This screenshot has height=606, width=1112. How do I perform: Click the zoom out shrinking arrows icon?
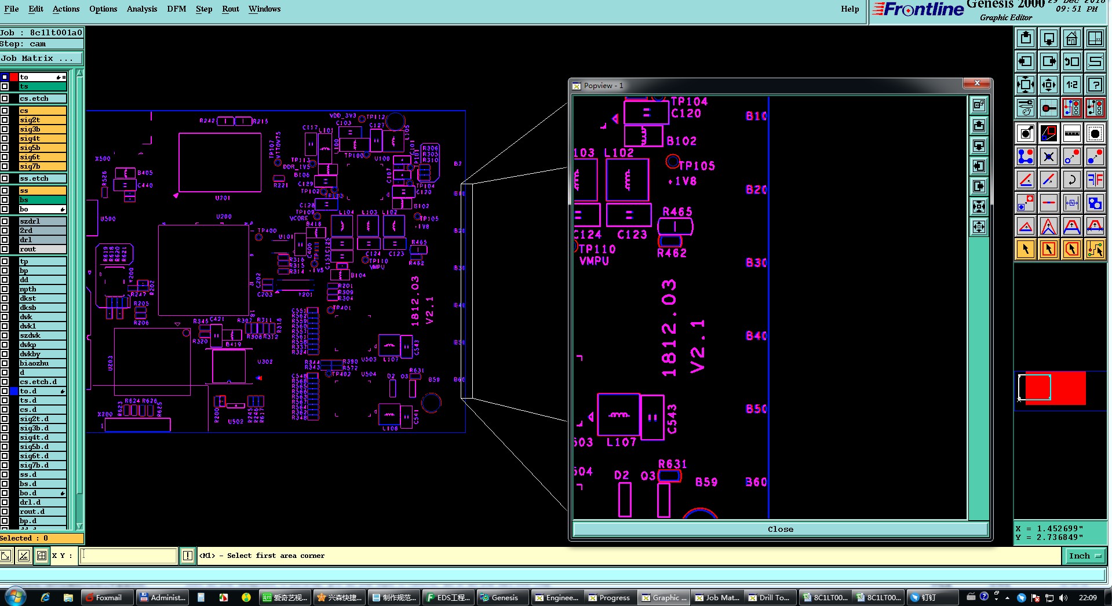point(1049,85)
